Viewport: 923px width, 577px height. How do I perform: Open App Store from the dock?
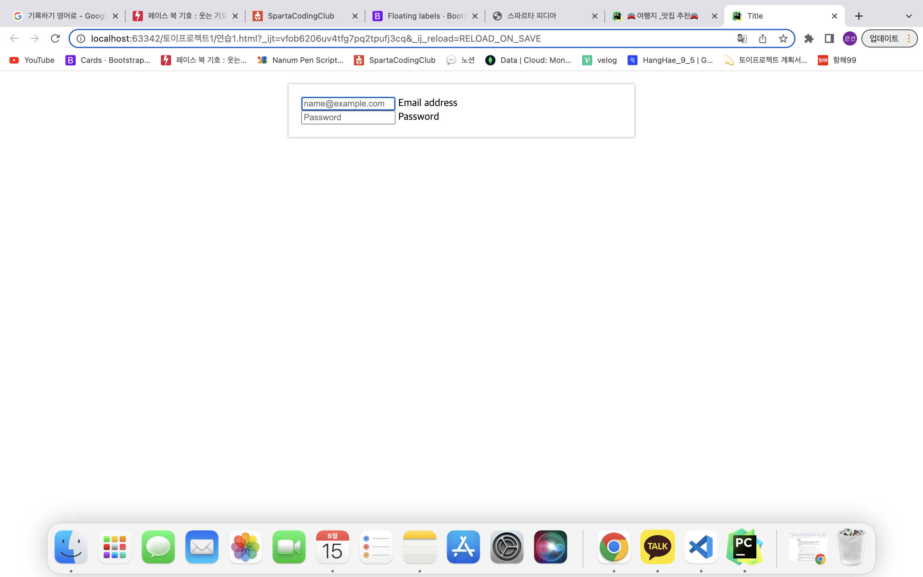(x=463, y=547)
